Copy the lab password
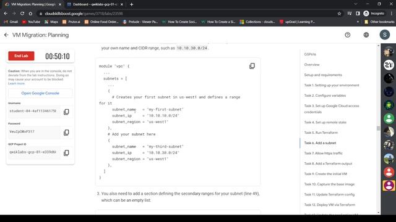Screen dimensions: 396x222 [x=66, y=133]
